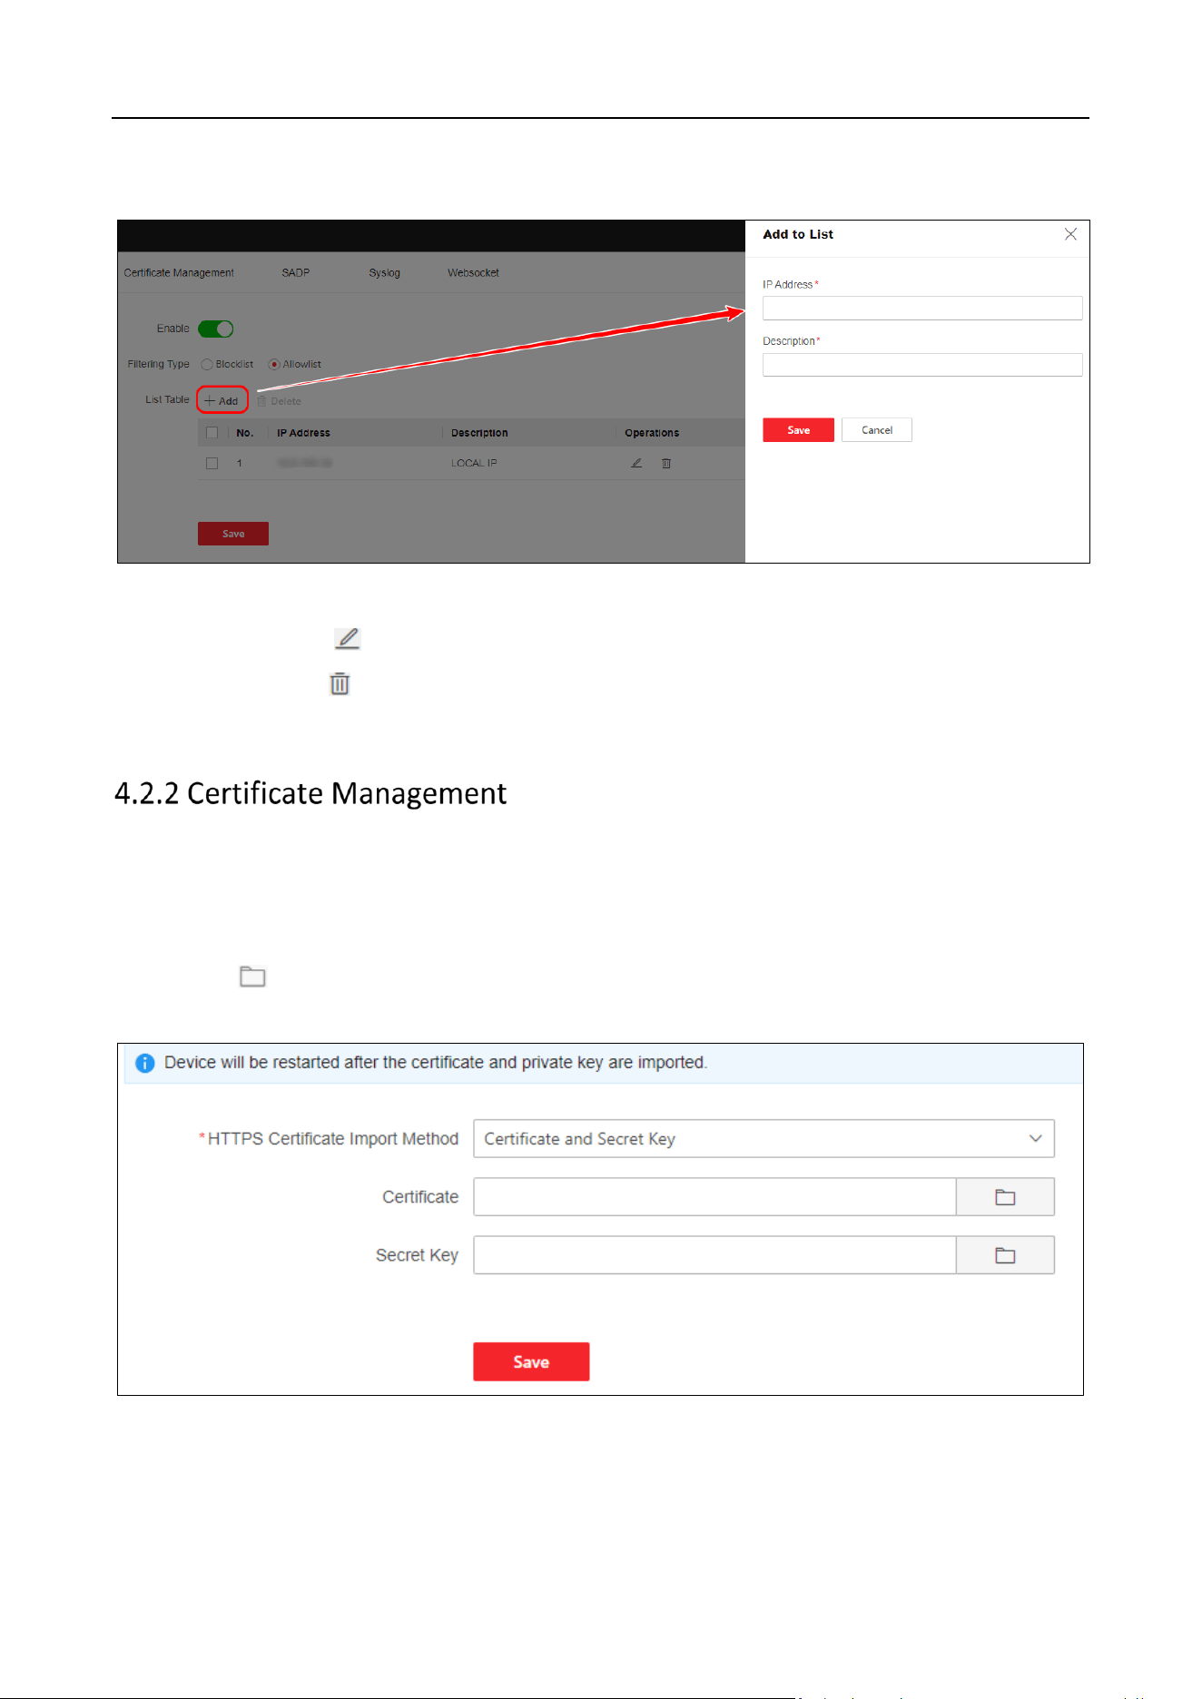
Task: Open the Certificate Management tab
Action: pyautogui.click(x=179, y=272)
